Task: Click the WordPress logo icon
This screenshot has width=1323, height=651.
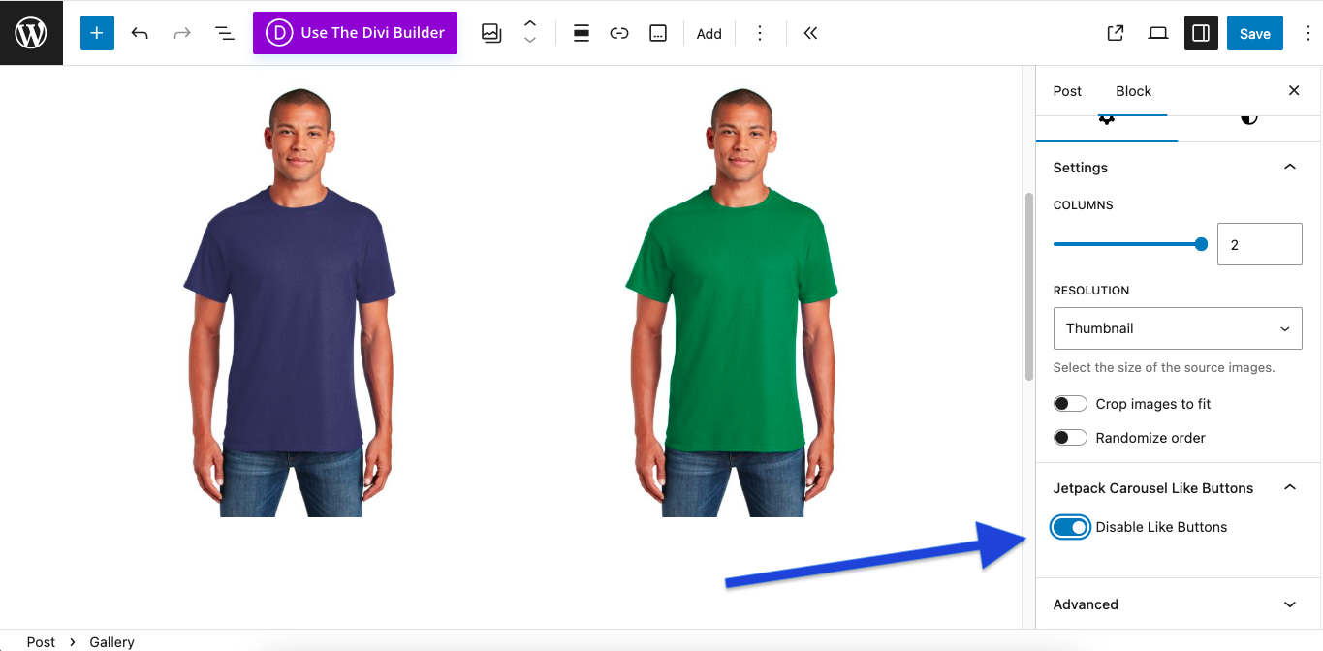Action: [31, 33]
